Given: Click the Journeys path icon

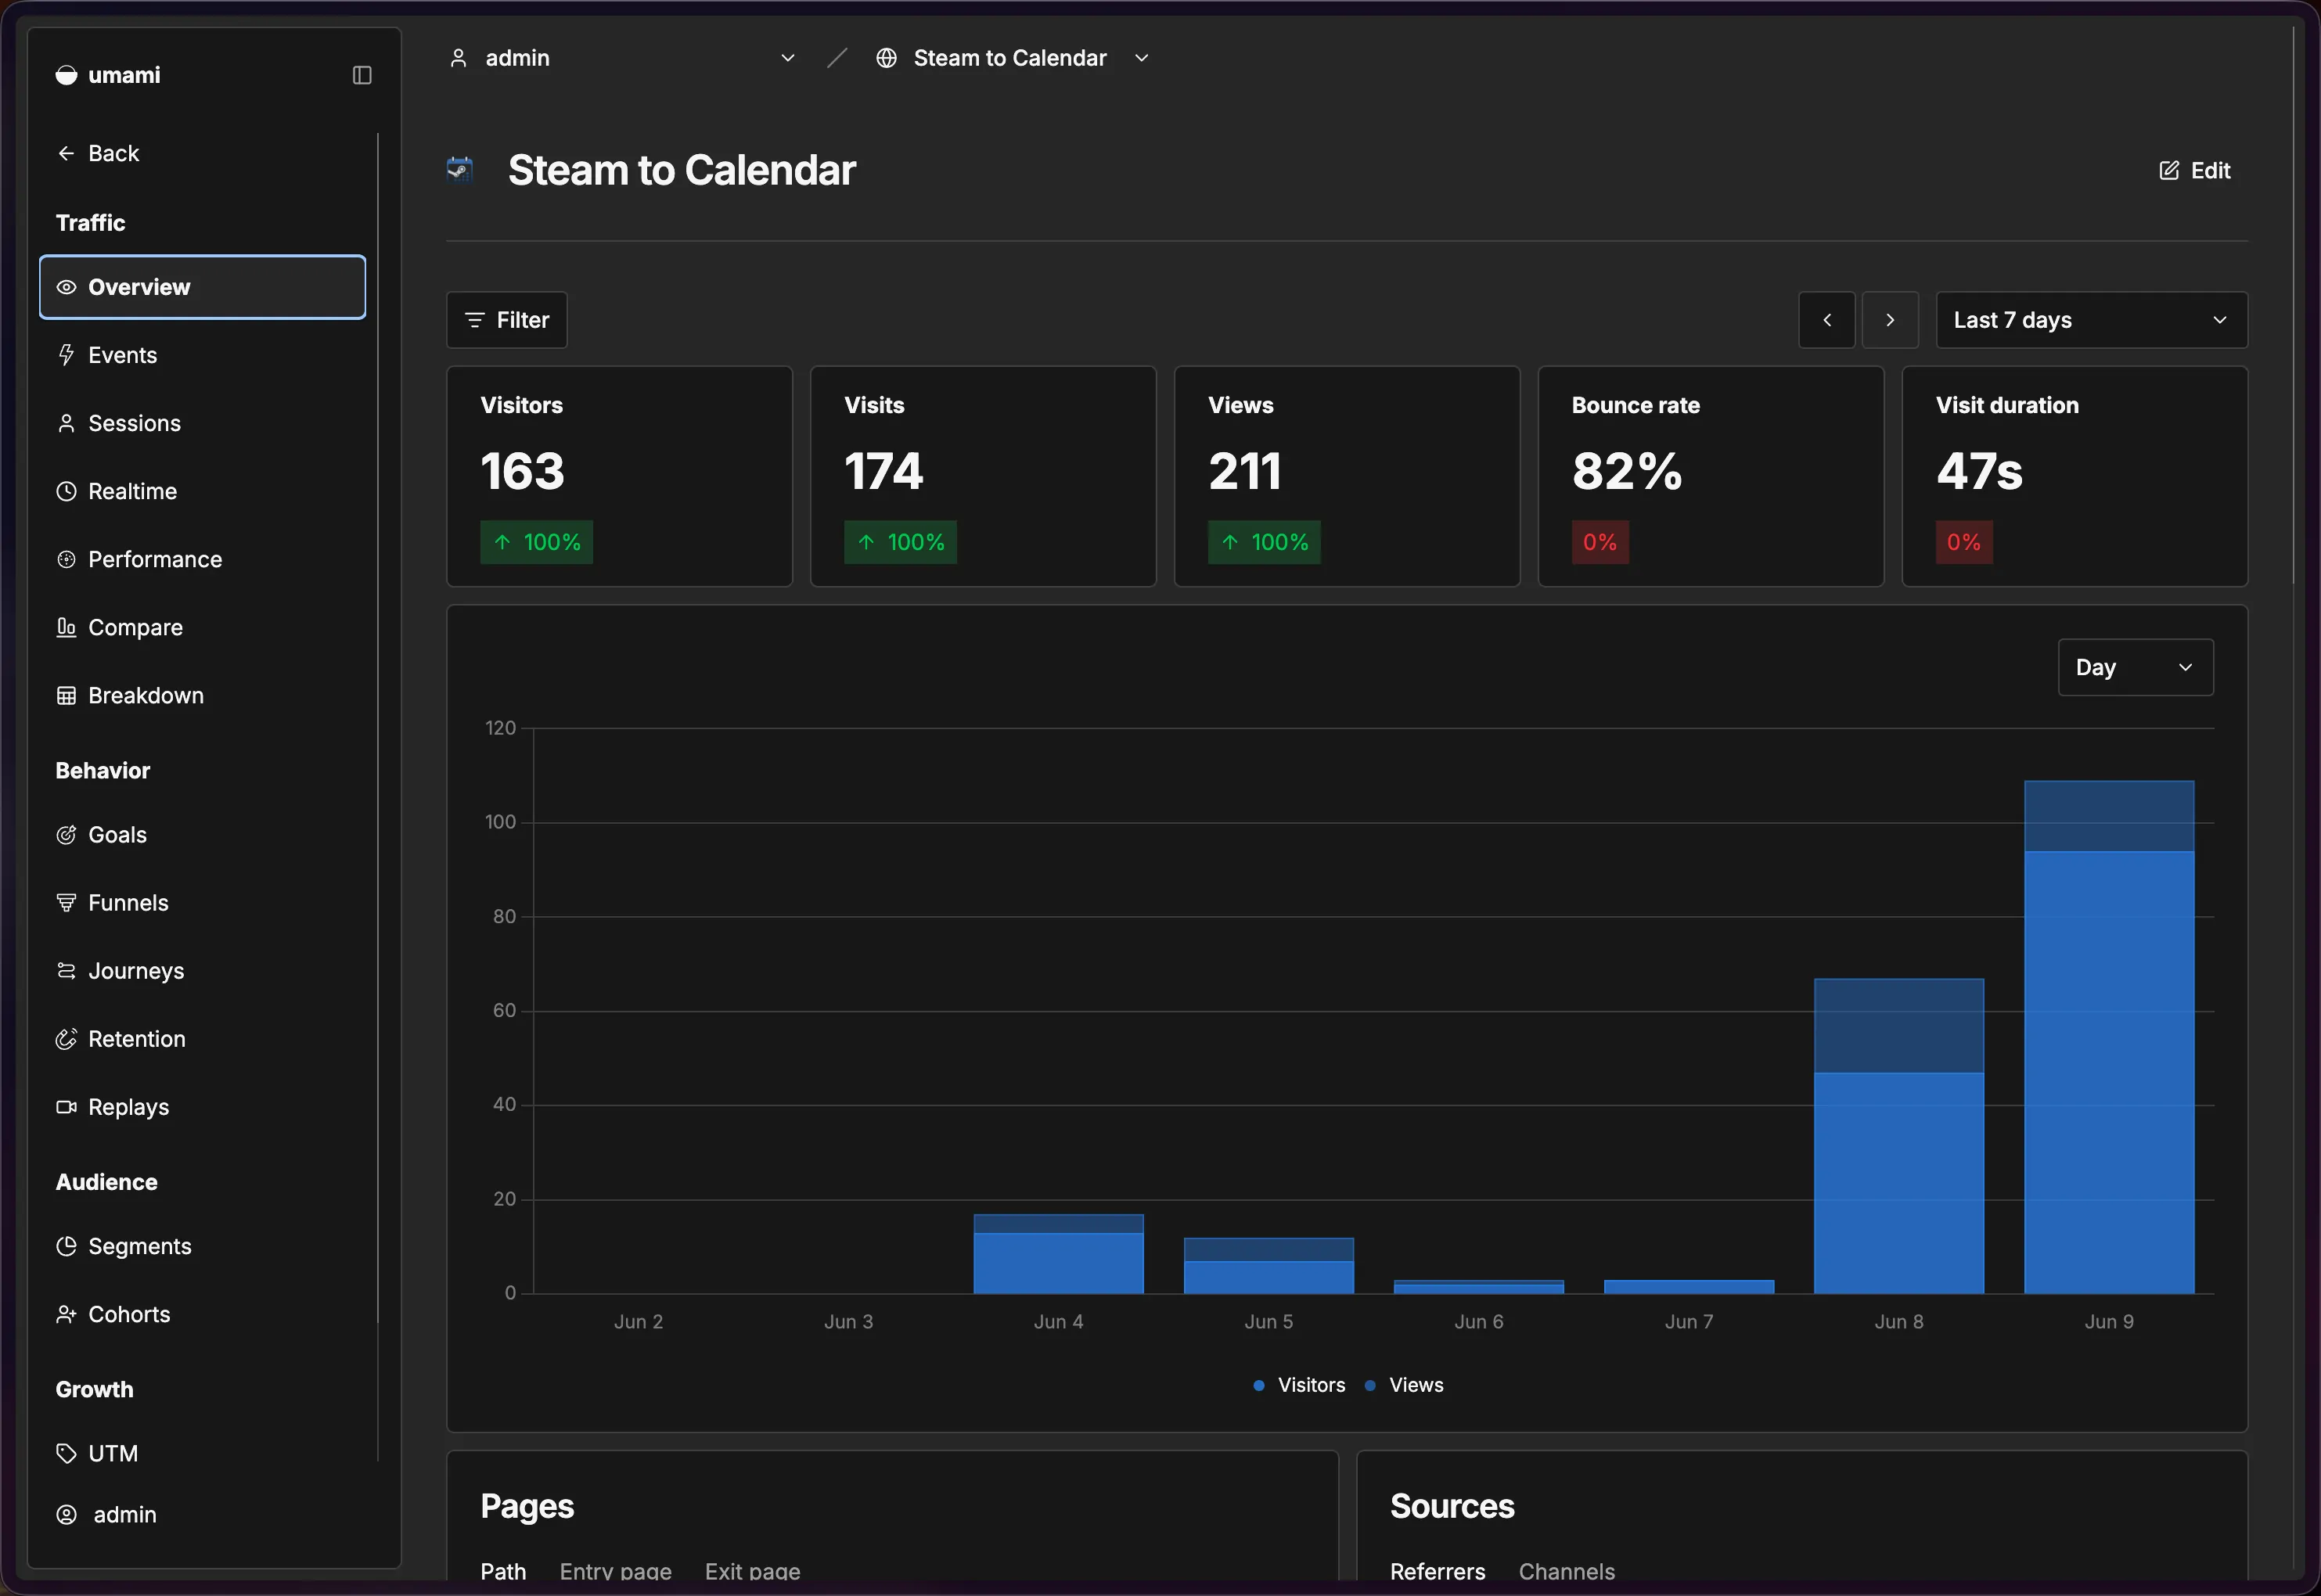Looking at the screenshot, I should coord(66,971).
